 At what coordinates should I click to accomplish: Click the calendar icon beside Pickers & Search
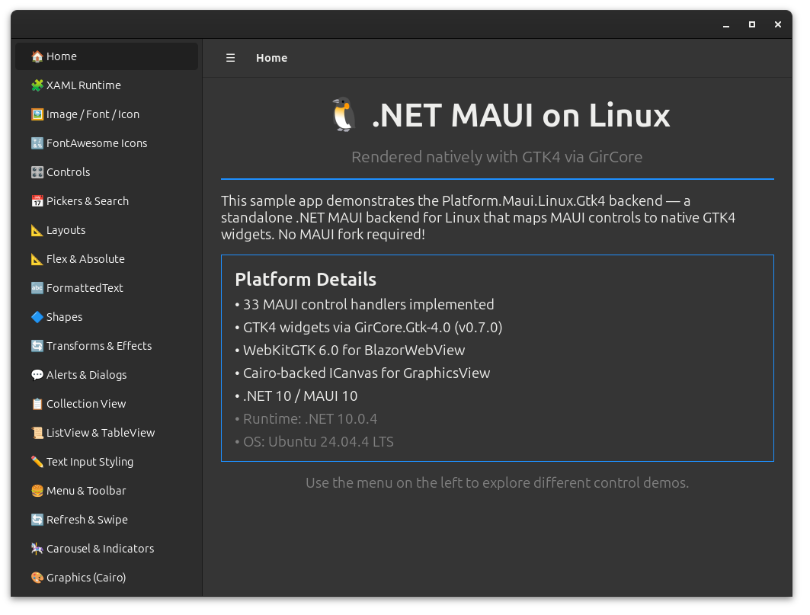[x=37, y=201]
